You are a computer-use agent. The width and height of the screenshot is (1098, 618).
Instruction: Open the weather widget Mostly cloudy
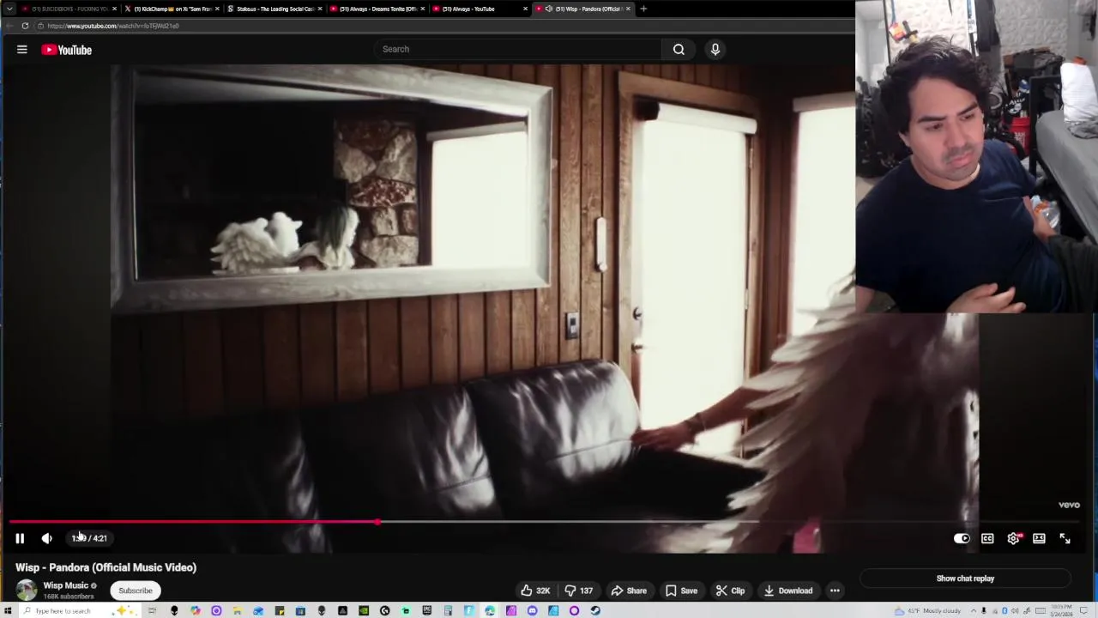(928, 611)
